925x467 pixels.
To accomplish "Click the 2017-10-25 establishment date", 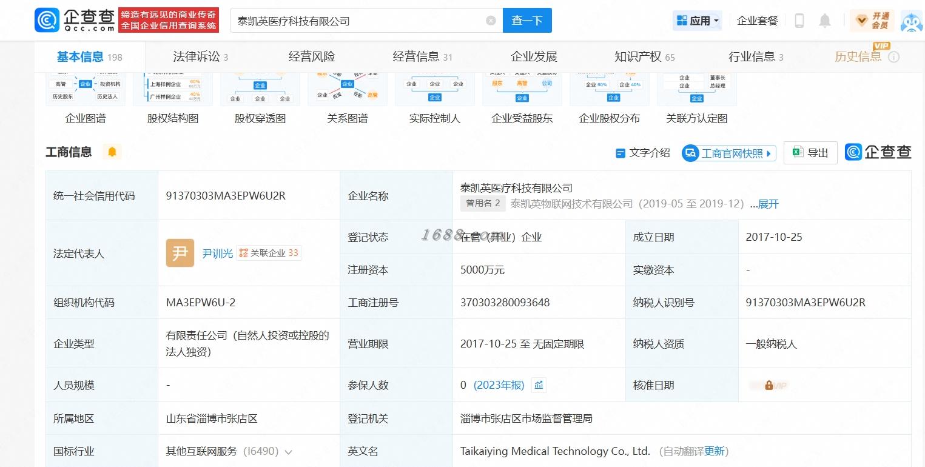I will click(x=774, y=237).
